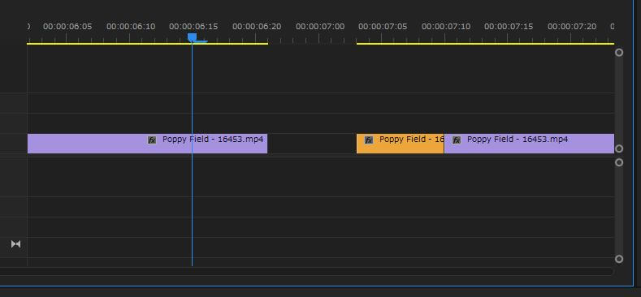
Task: Click the yellow render bar above the first clip
Action: (147, 43)
